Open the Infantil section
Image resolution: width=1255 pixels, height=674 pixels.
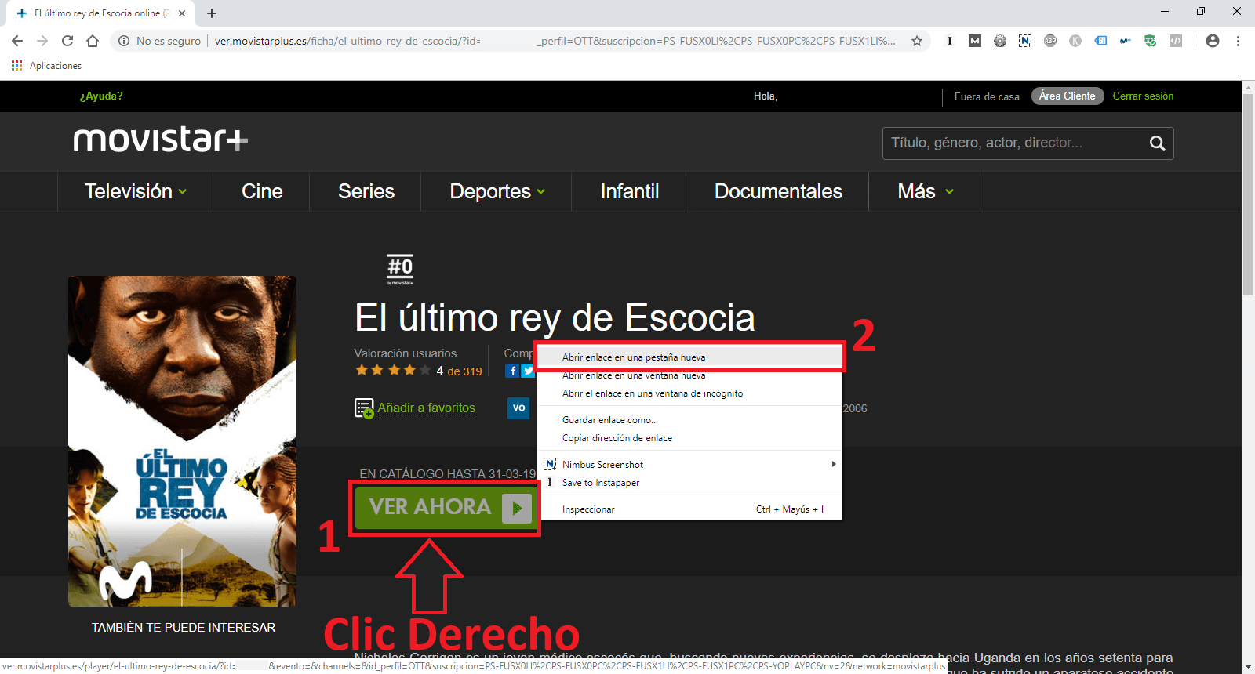[629, 191]
